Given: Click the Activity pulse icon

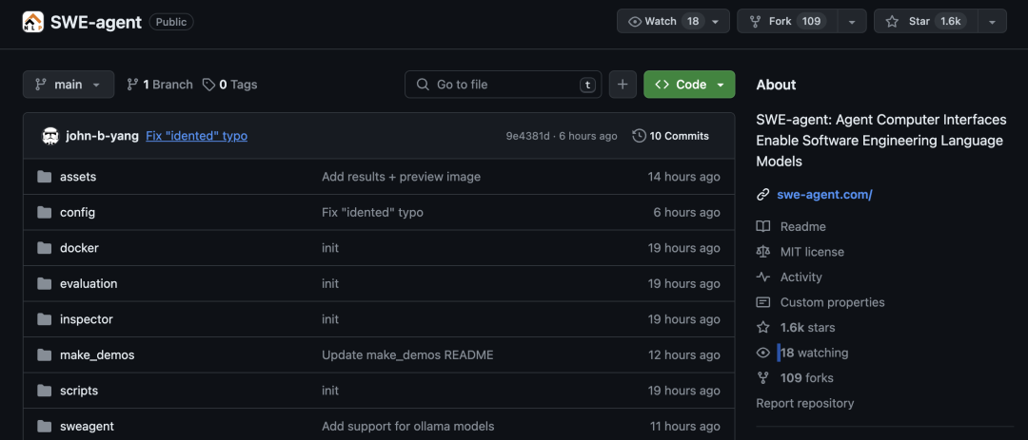Looking at the screenshot, I should [x=762, y=277].
